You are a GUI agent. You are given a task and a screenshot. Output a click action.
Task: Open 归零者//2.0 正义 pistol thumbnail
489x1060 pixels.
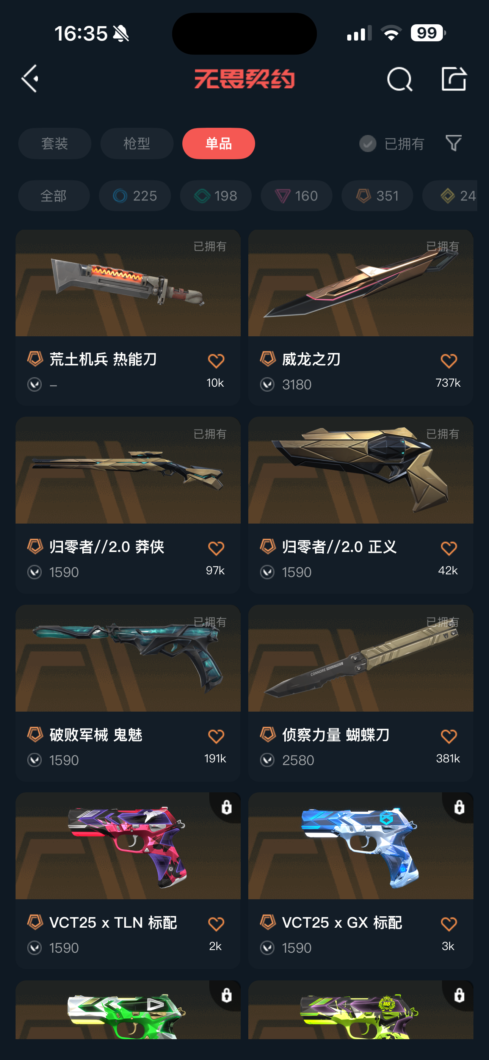click(360, 470)
